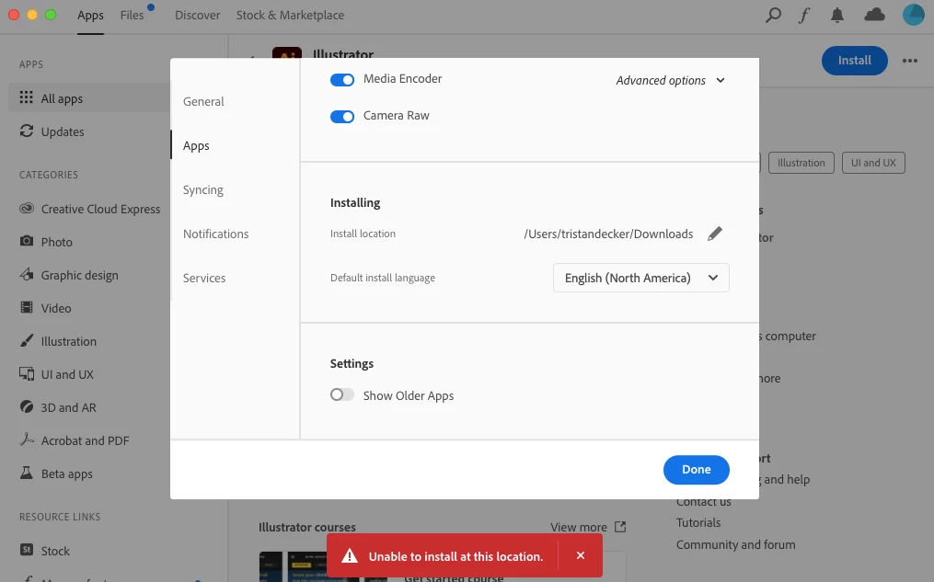Click the Acrobat and PDF icon

coord(26,439)
